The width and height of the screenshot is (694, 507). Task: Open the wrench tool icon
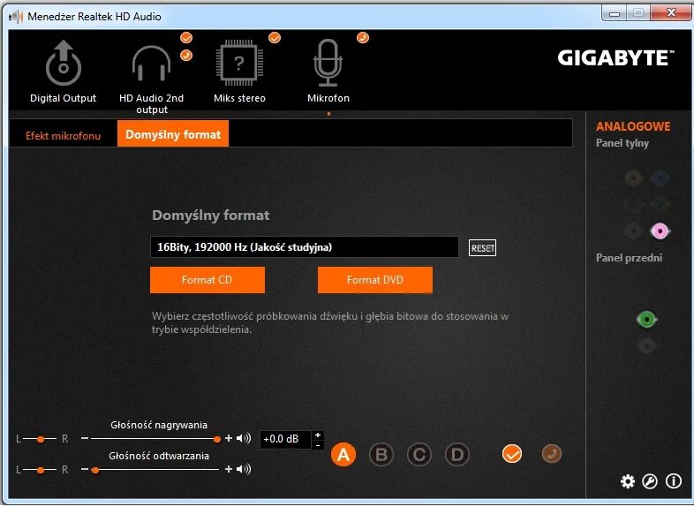pos(650,481)
